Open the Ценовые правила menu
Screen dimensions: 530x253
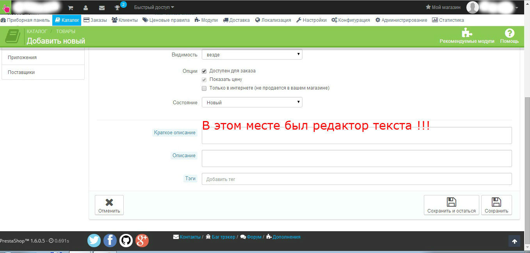point(166,20)
